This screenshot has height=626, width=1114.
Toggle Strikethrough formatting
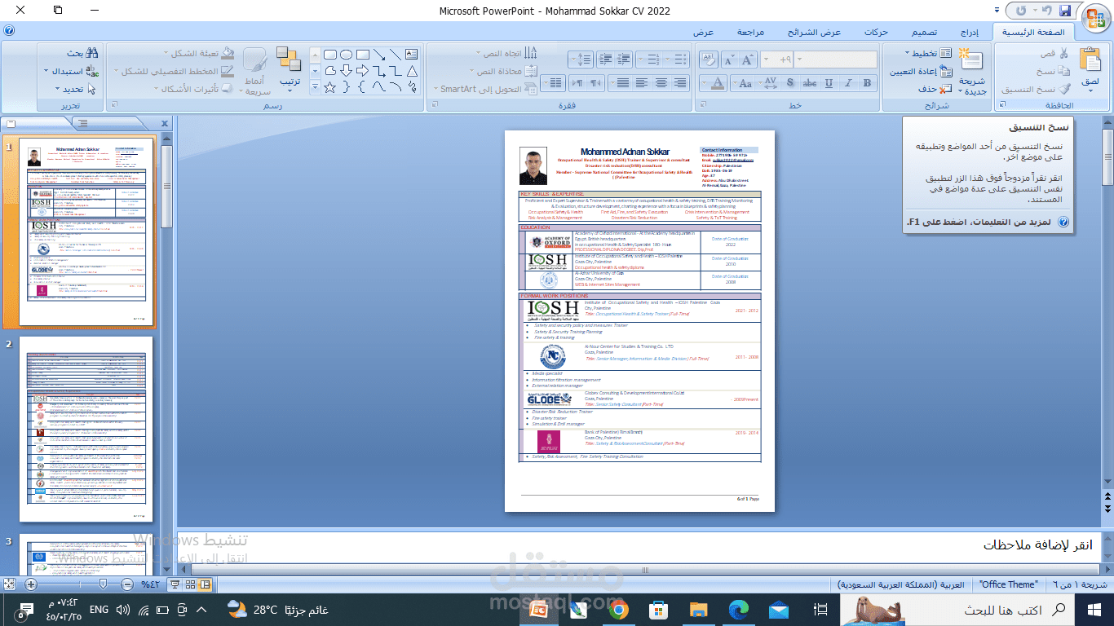point(810,82)
